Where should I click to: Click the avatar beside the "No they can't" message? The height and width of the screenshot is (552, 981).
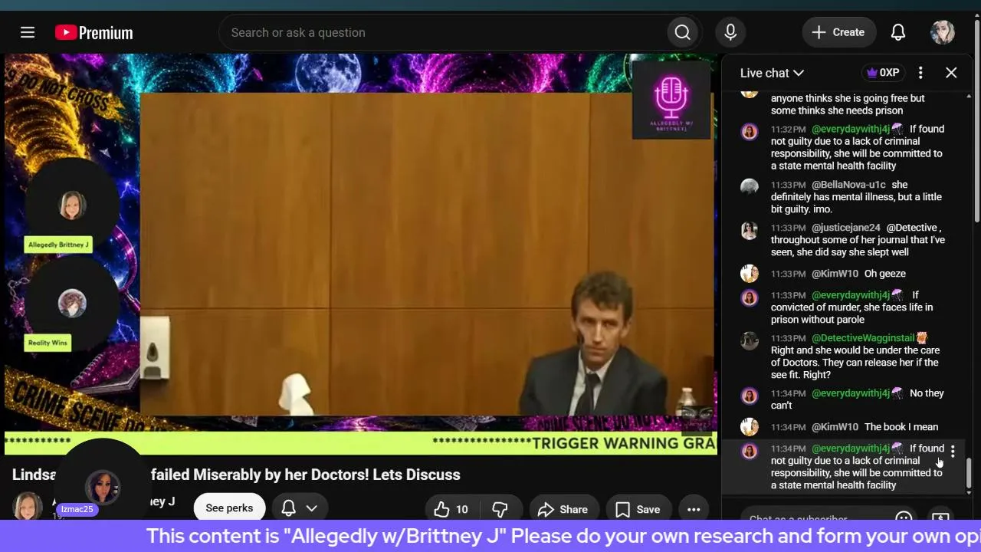tap(750, 396)
